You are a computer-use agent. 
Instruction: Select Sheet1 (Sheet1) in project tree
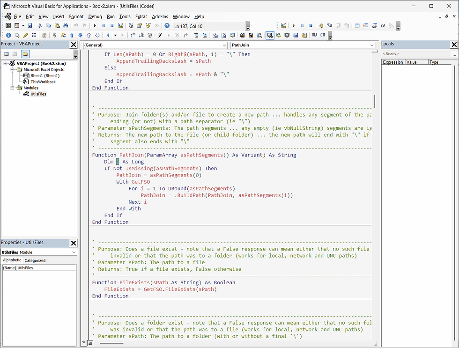point(45,75)
